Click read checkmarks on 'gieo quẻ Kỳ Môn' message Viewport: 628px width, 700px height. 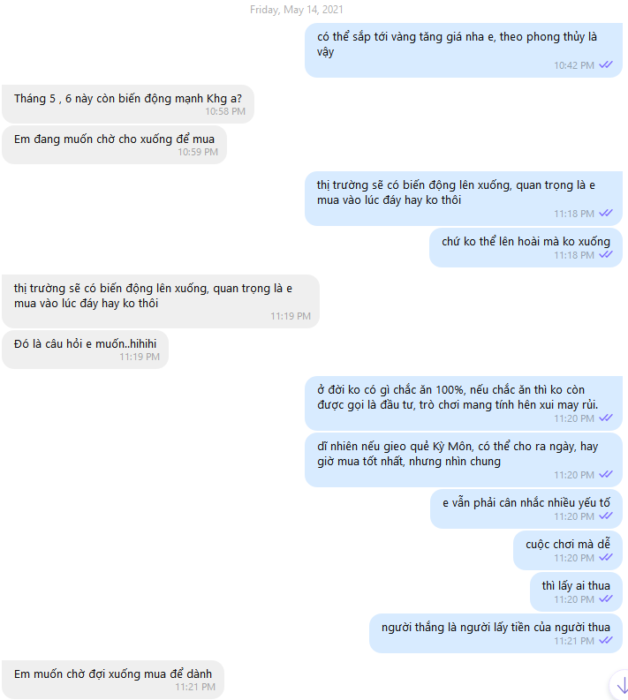point(606,475)
